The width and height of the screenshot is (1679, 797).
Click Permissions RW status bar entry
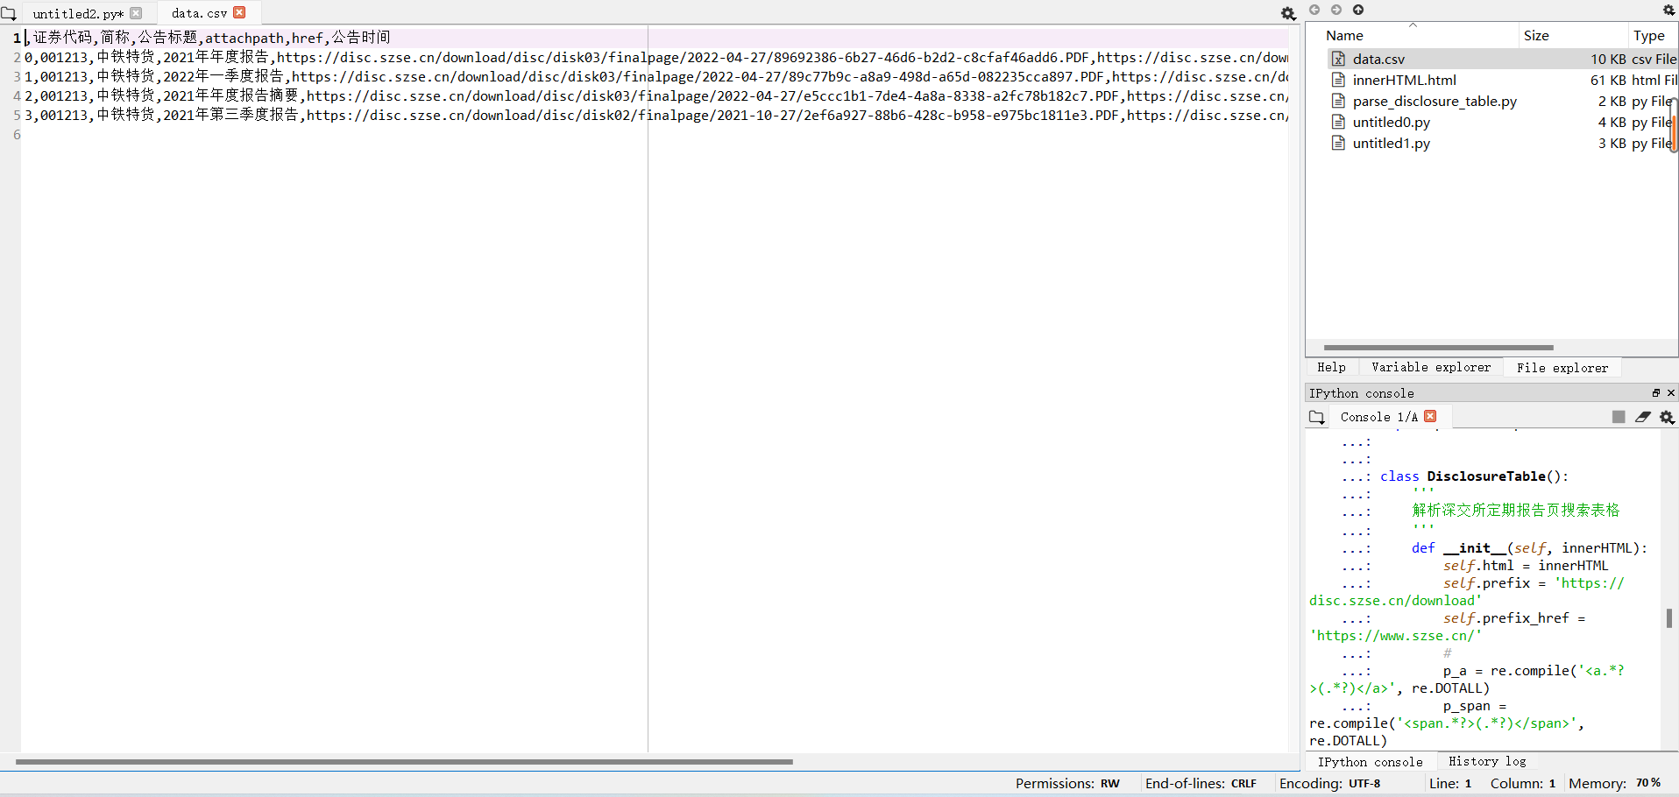tap(1067, 784)
